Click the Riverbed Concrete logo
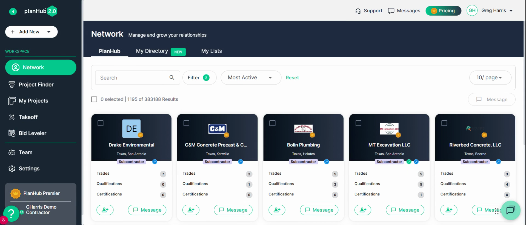The width and height of the screenshot is (526, 225). tap(475, 128)
